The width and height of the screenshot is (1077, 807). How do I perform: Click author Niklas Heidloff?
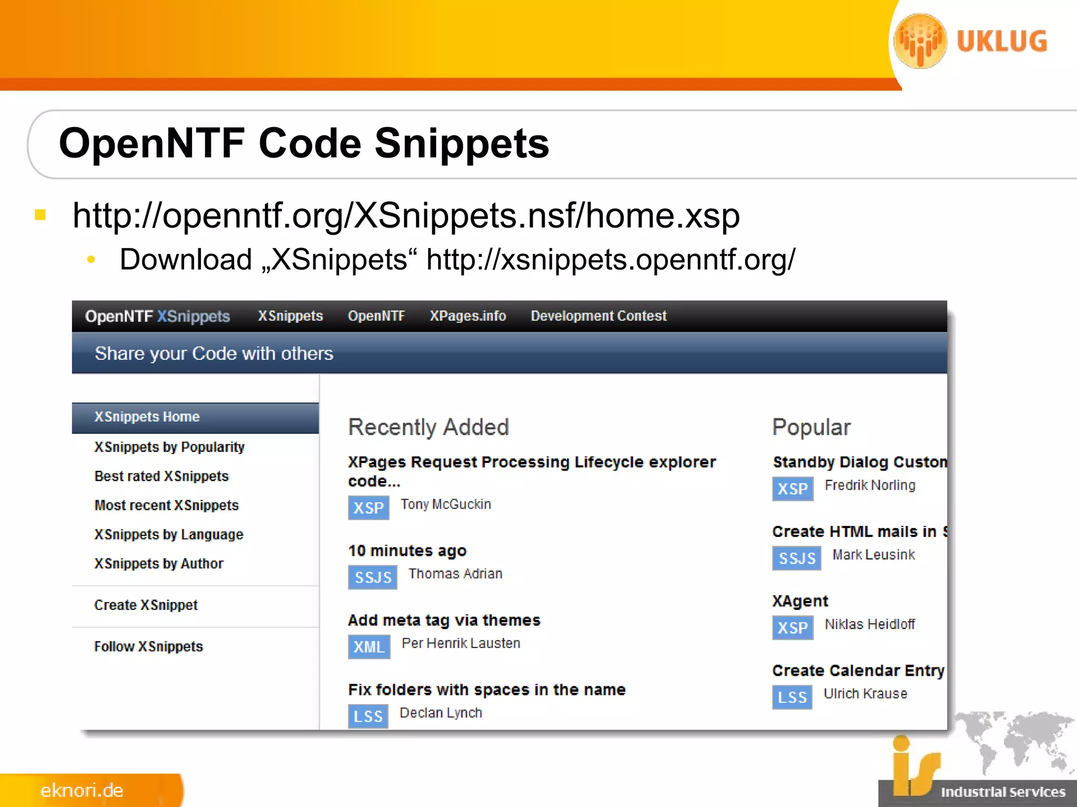(x=870, y=624)
